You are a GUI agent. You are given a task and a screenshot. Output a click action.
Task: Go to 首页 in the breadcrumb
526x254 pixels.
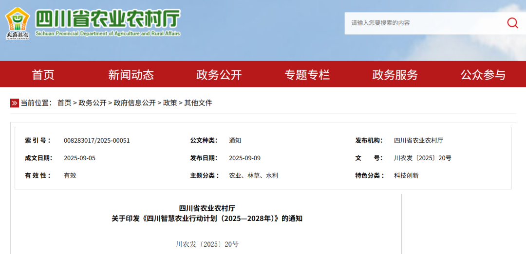(x=64, y=103)
